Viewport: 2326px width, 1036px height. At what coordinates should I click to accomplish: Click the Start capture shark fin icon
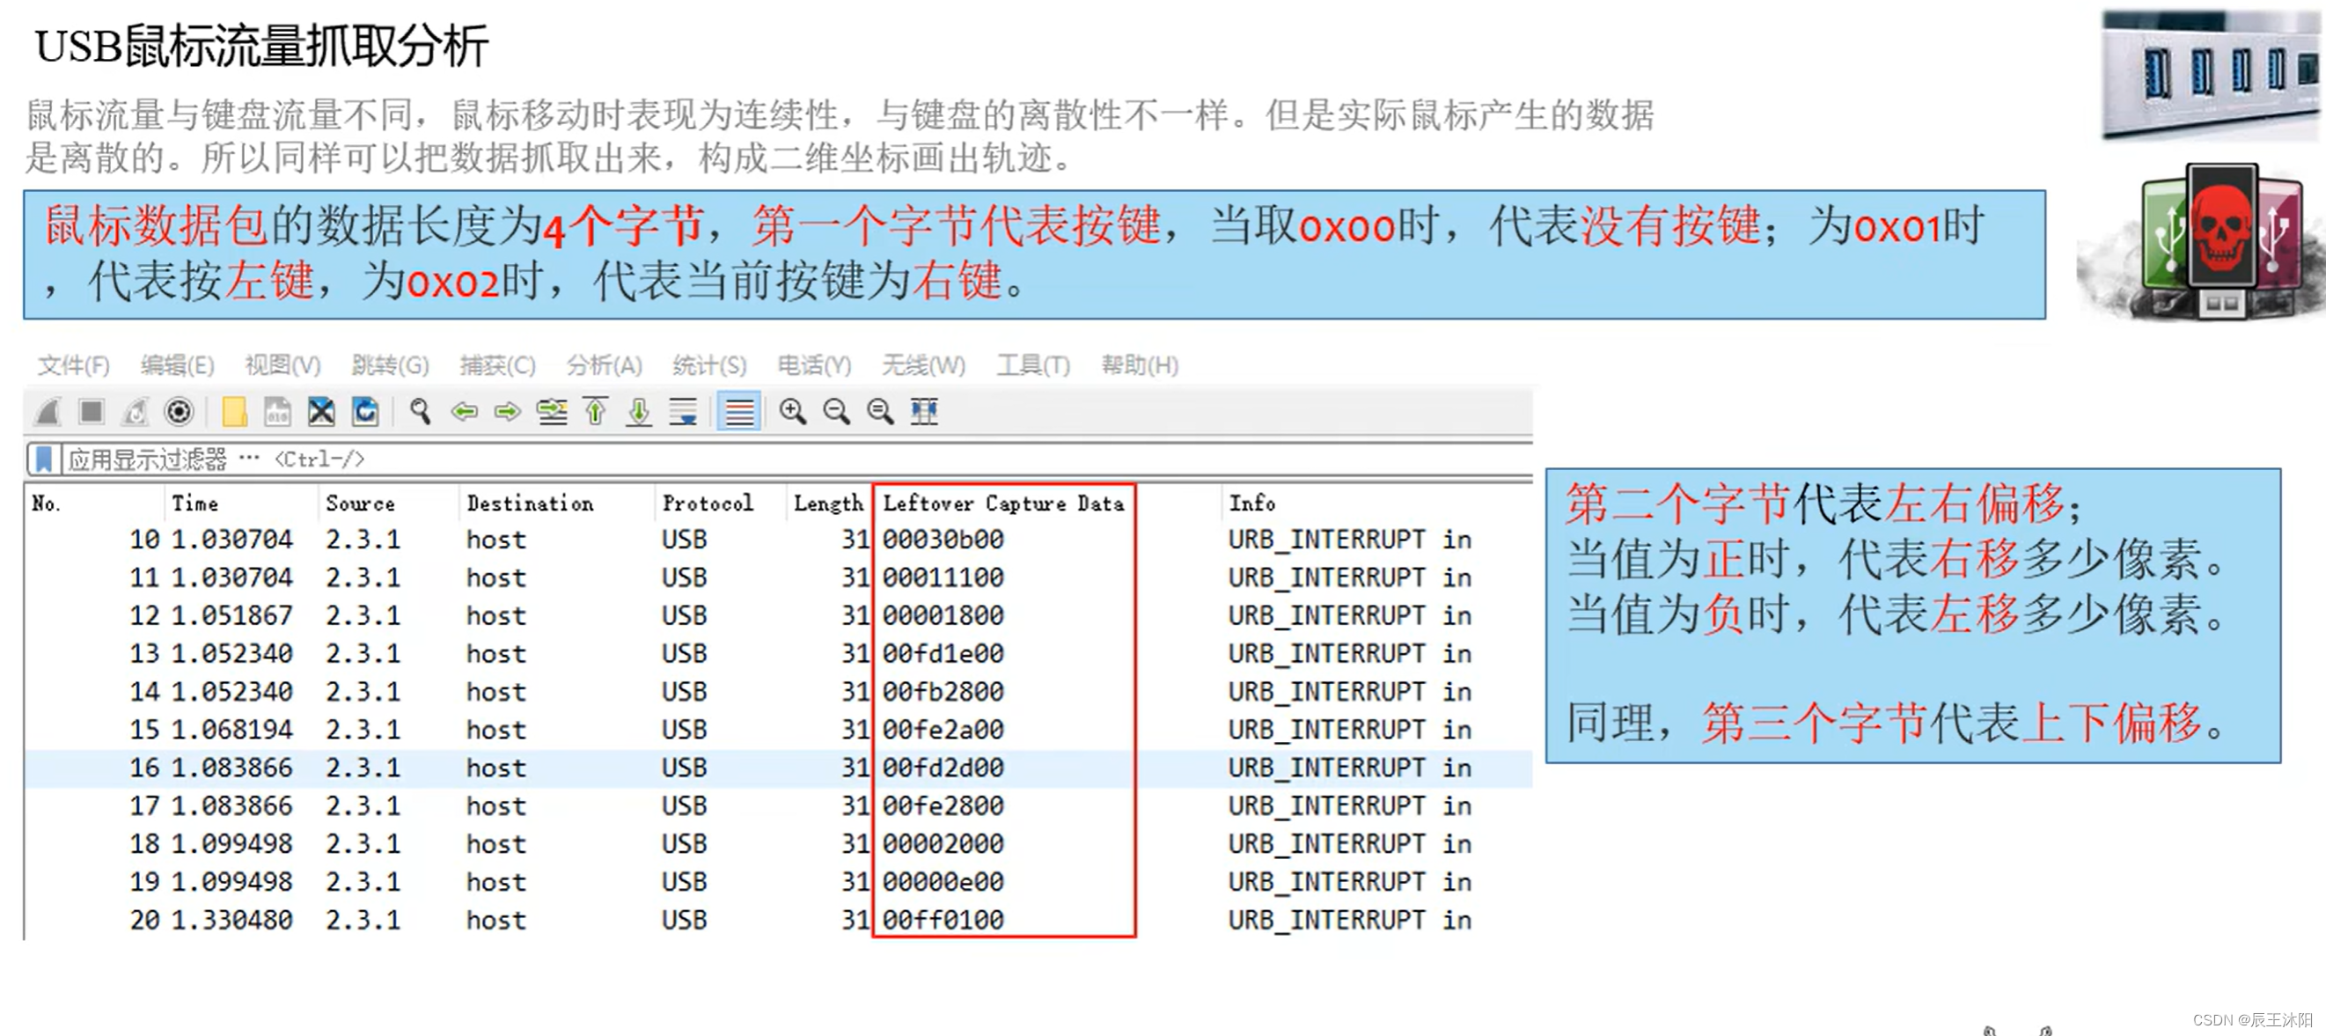[x=48, y=412]
